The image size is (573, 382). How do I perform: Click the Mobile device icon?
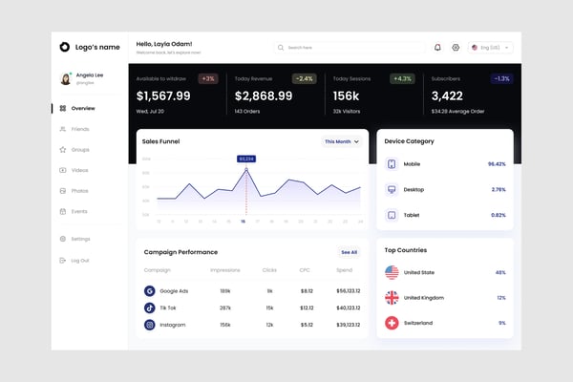tap(392, 163)
